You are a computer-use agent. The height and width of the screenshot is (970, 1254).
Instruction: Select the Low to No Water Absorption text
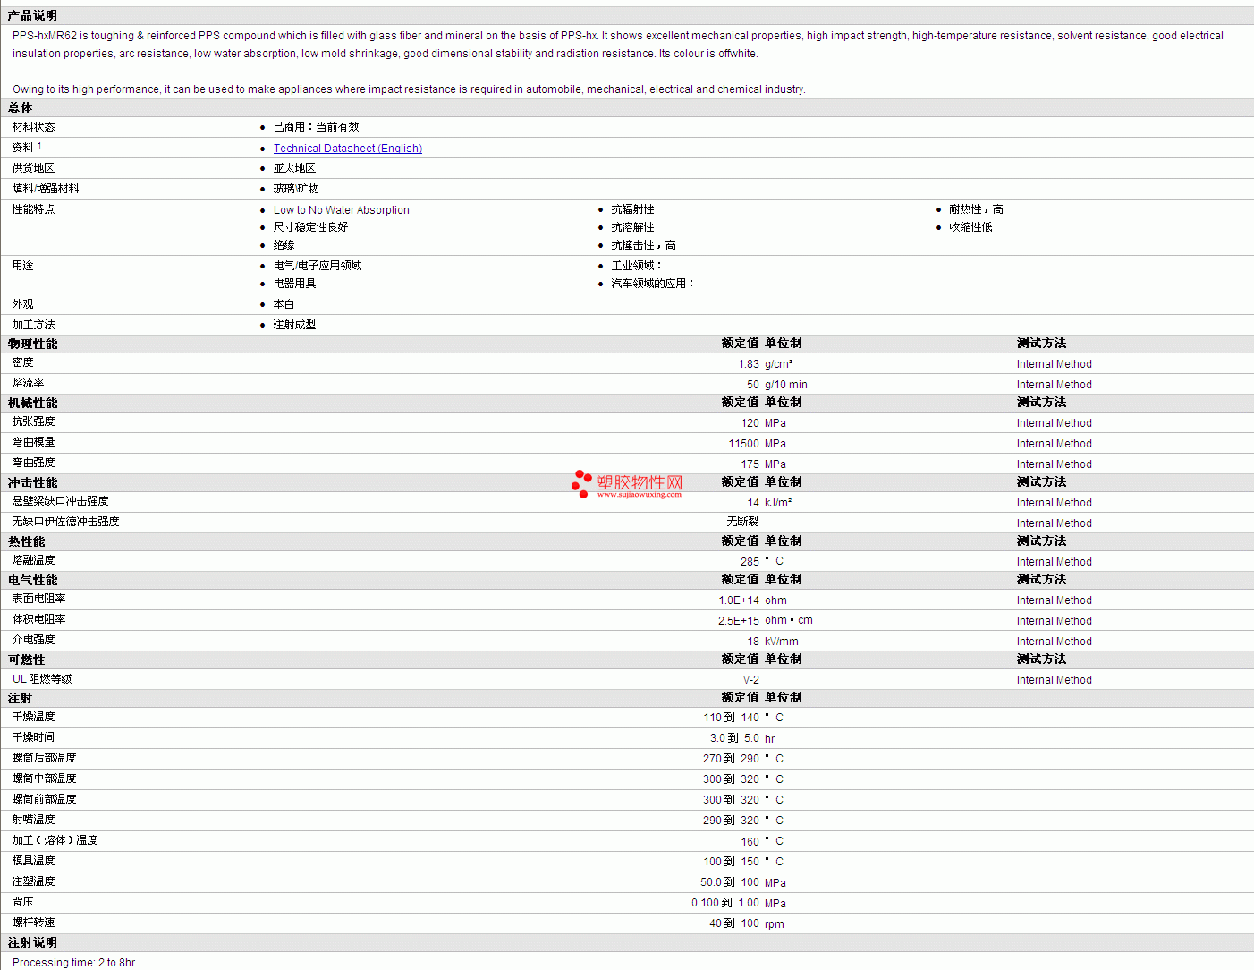(x=341, y=210)
